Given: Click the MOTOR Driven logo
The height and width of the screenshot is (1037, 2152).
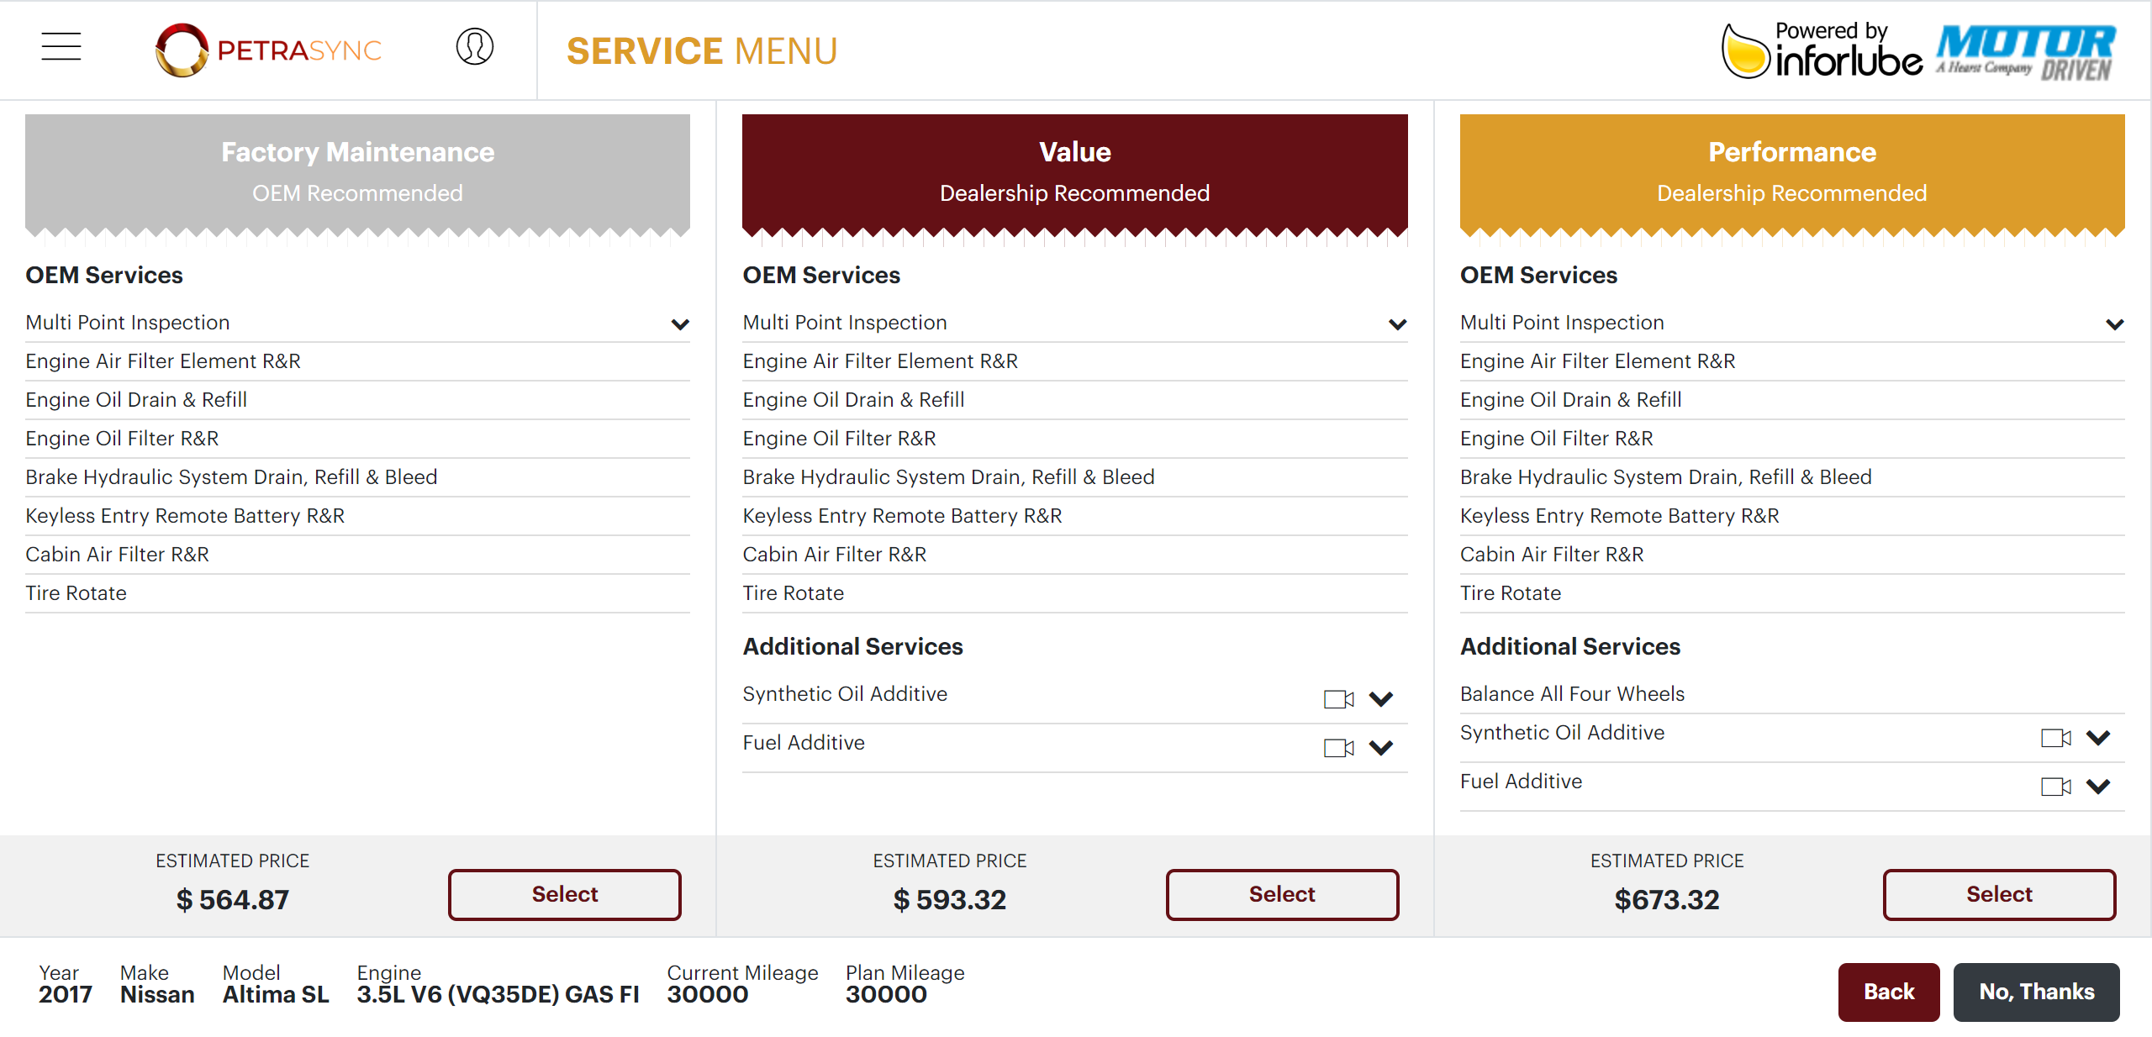Looking at the screenshot, I should [x=2026, y=52].
